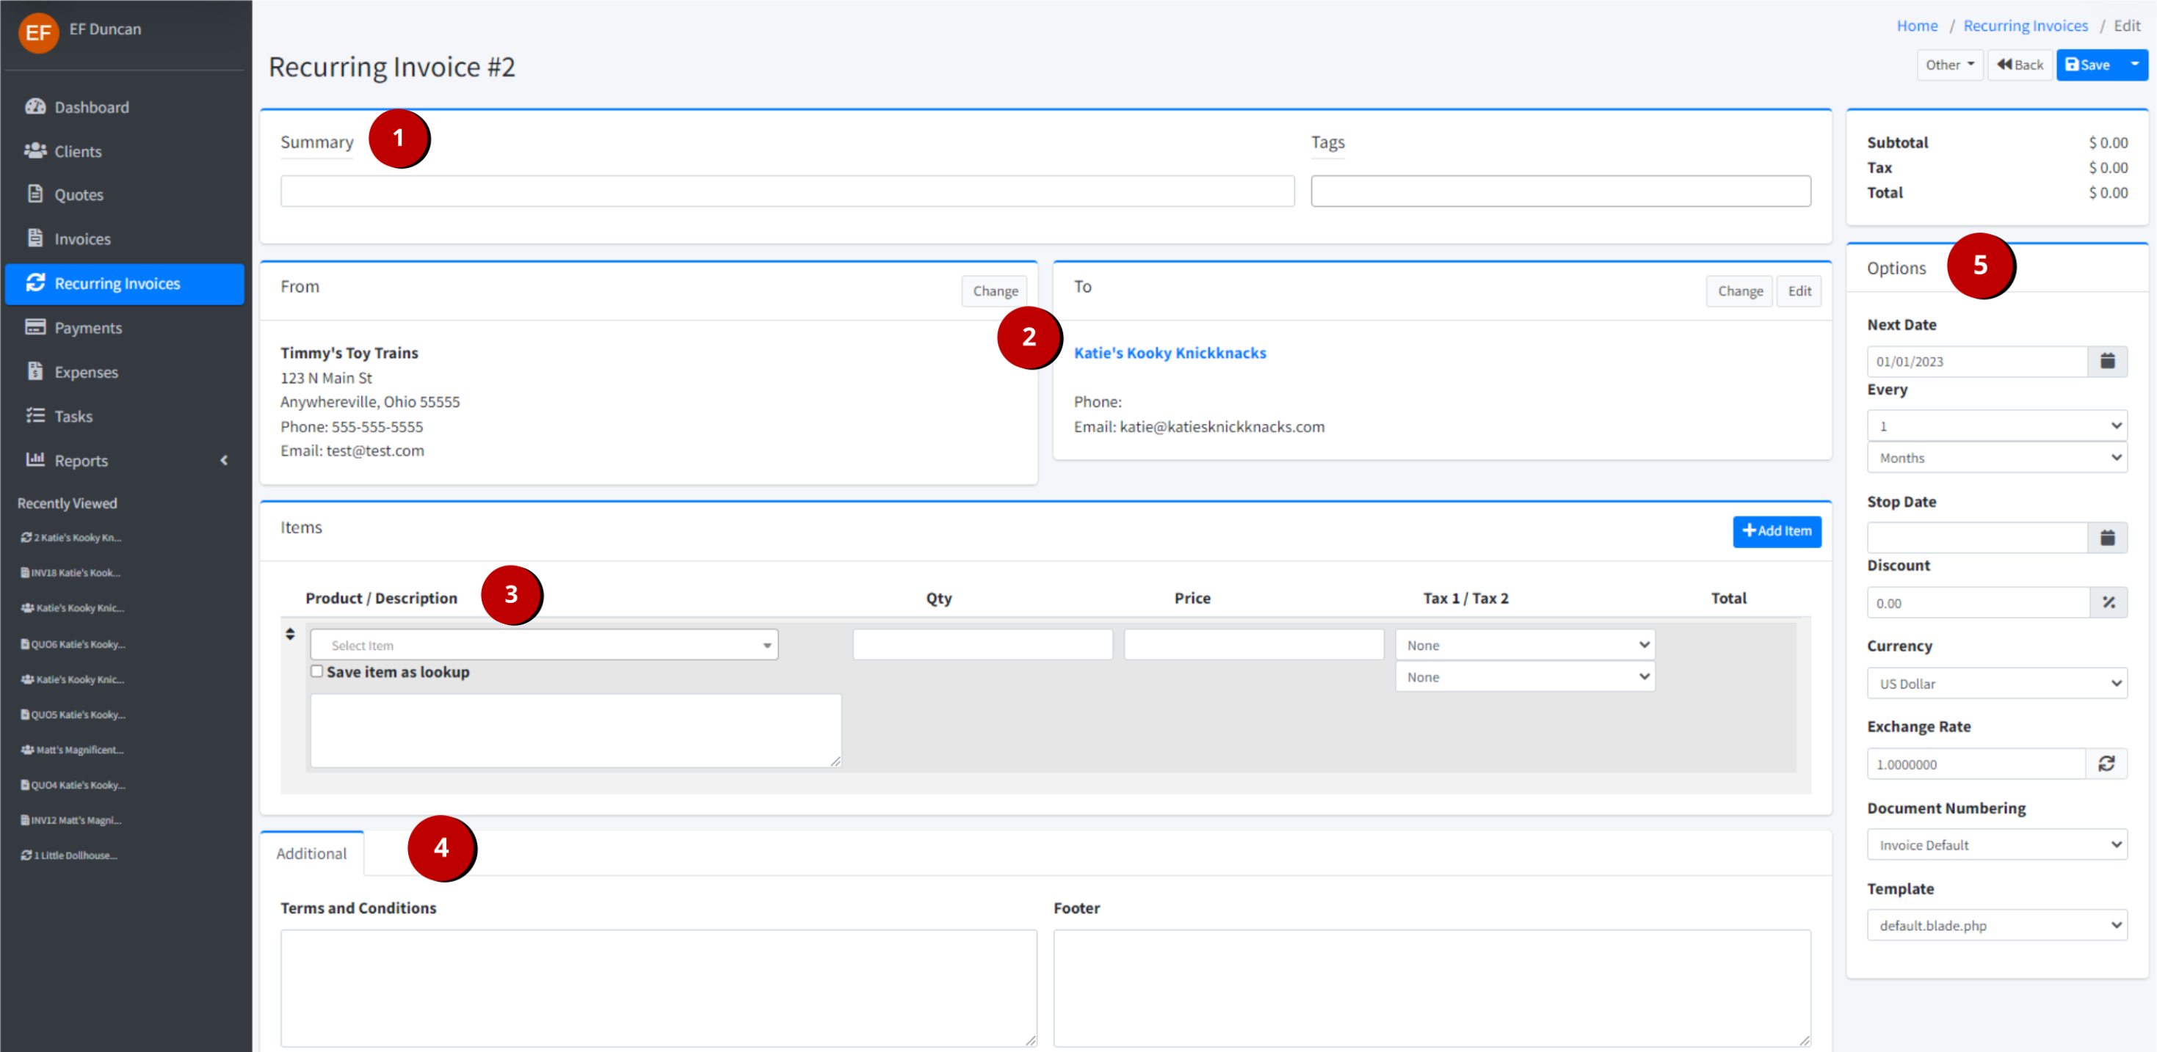This screenshot has width=2157, height=1052.
Task: Enable Save item as lookup checkbox
Action: click(x=316, y=671)
